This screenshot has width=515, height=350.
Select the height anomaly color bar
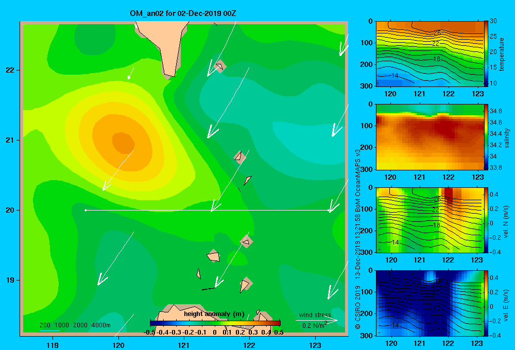pyautogui.click(x=215, y=323)
